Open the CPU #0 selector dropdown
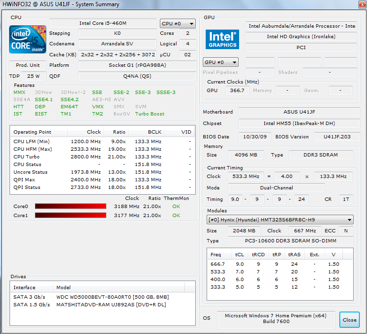 pyautogui.click(x=178, y=23)
